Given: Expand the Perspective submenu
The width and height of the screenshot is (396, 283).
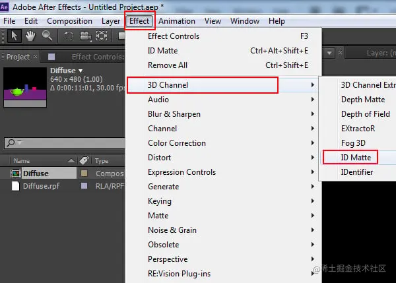Looking at the screenshot, I should tap(224, 259).
